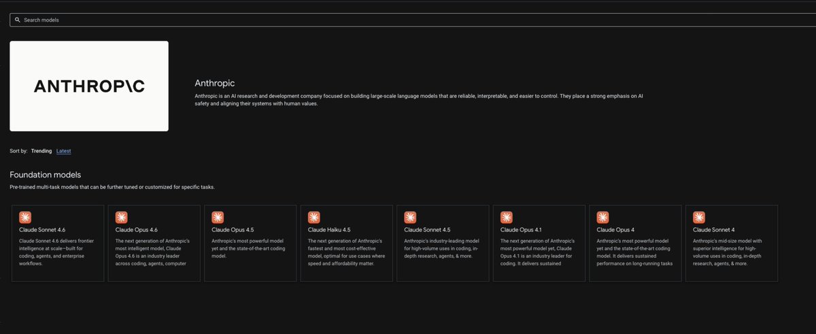Click the Anthropic company description paragraph
Image resolution: width=816 pixels, height=334 pixels.
click(419, 101)
